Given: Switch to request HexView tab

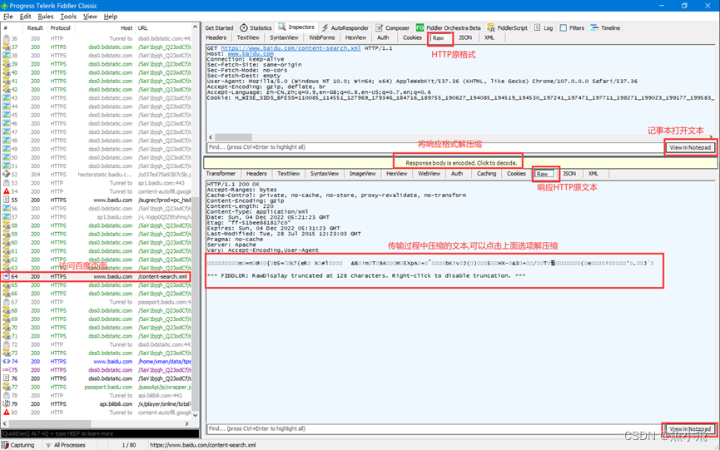Looking at the screenshot, I should (356, 37).
